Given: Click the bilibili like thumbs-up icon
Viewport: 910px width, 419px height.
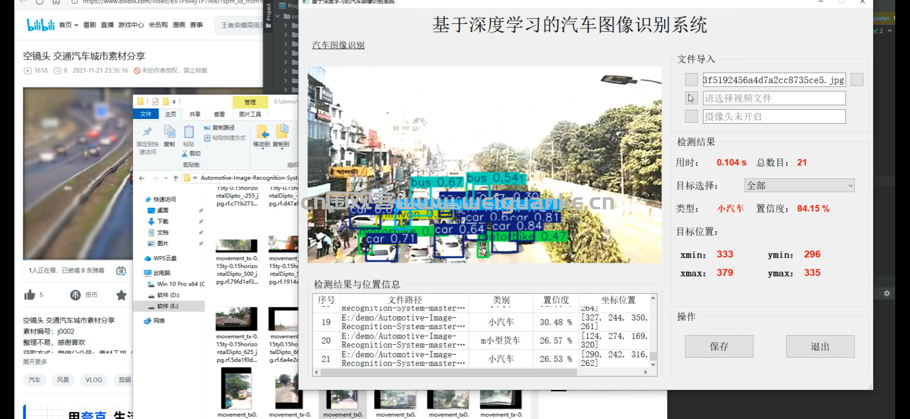Looking at the screenshot, I should point(30,295).
